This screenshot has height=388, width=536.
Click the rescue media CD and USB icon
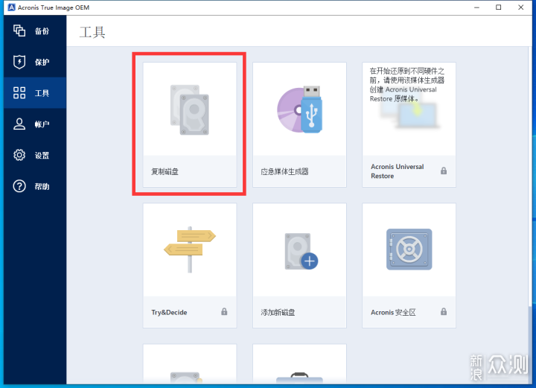tap(299, 109)
